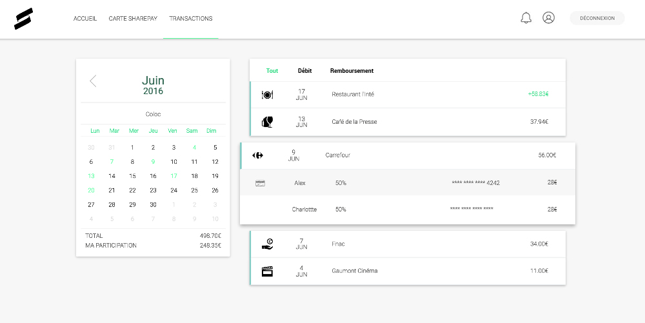Click Charlottte's masked card number
Image resolution: width=645 pixels, height=323 pixels.
[471, 209]
